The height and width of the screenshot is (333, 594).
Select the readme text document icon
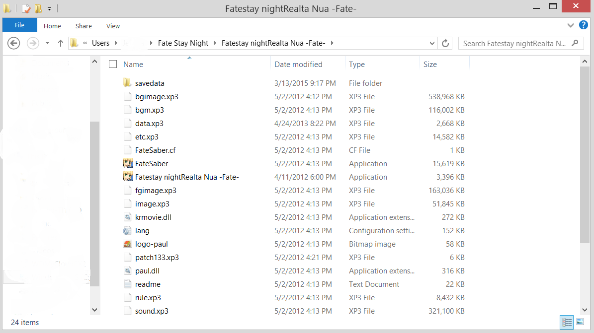pos(128,284)
